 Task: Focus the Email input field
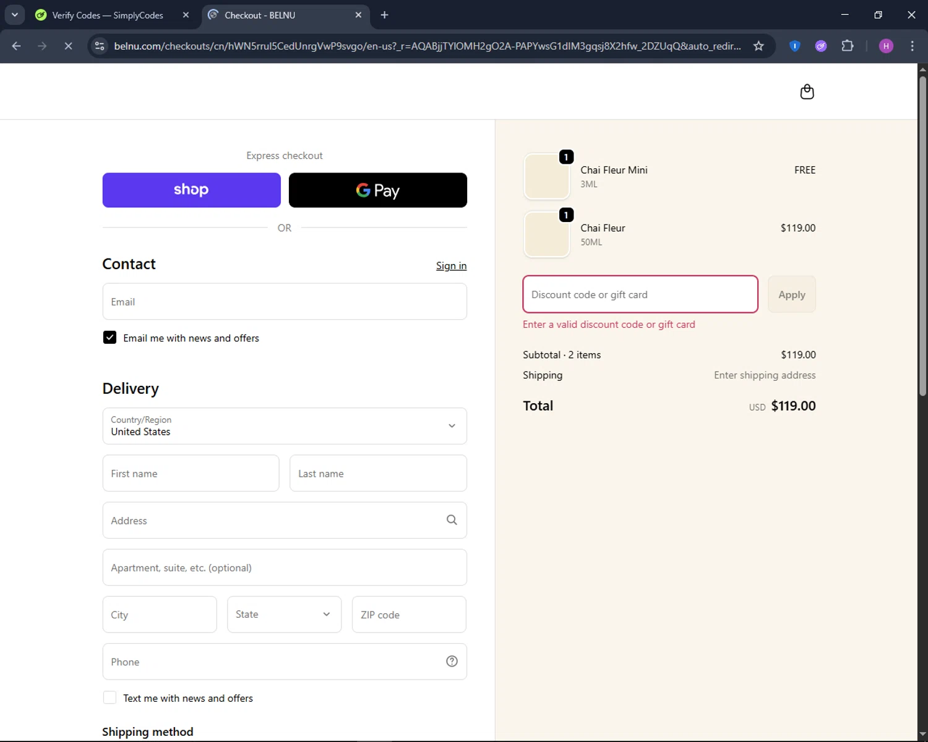click(x=285, y=302)
